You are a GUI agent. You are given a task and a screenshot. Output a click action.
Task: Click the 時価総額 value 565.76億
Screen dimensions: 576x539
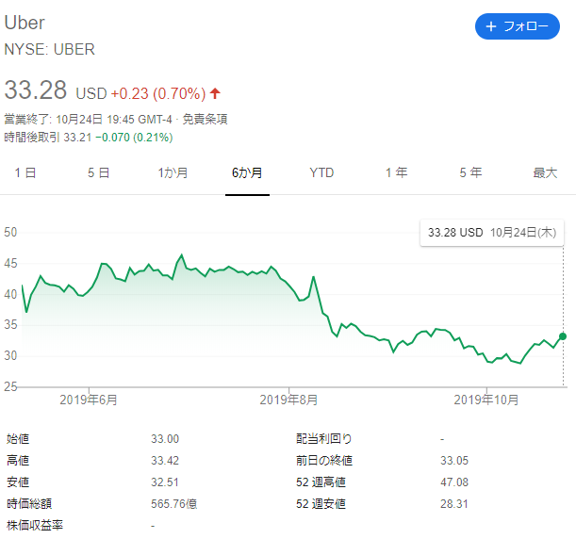pyautogui.click(x=174, y=503)
